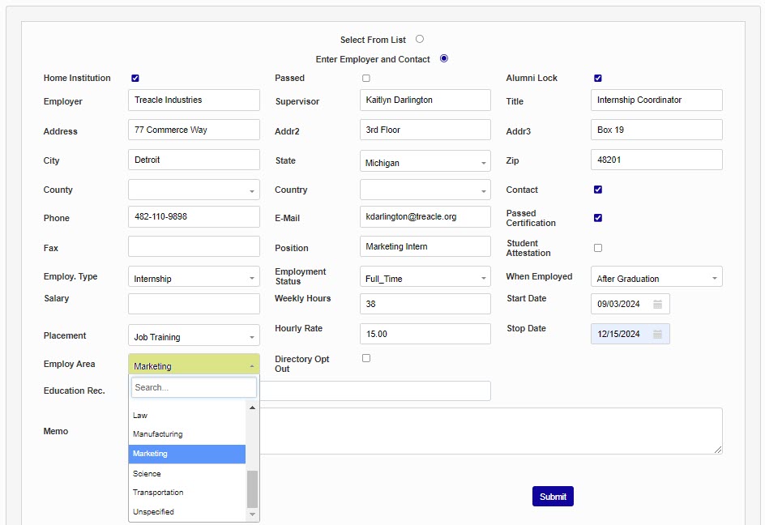
Task: Select 'Enter Employer and Contact' radio button
Action: (444, 58)
